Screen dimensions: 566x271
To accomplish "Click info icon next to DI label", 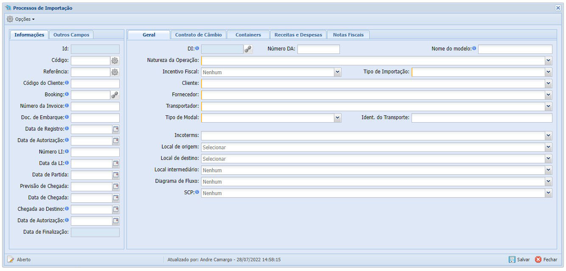I will coord(197,48).
